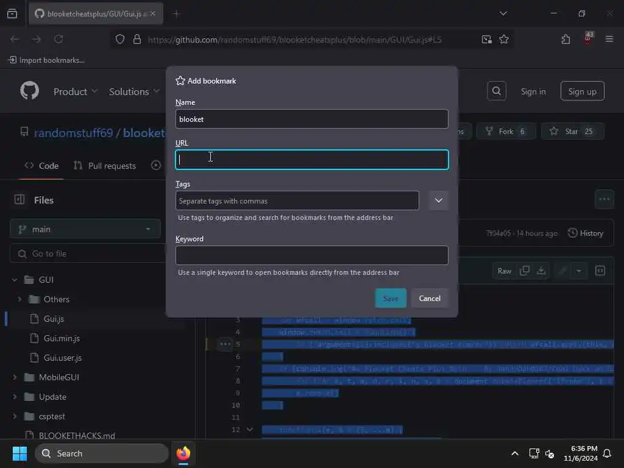
Task: Open Gui.user.js file
Action: 63,358
